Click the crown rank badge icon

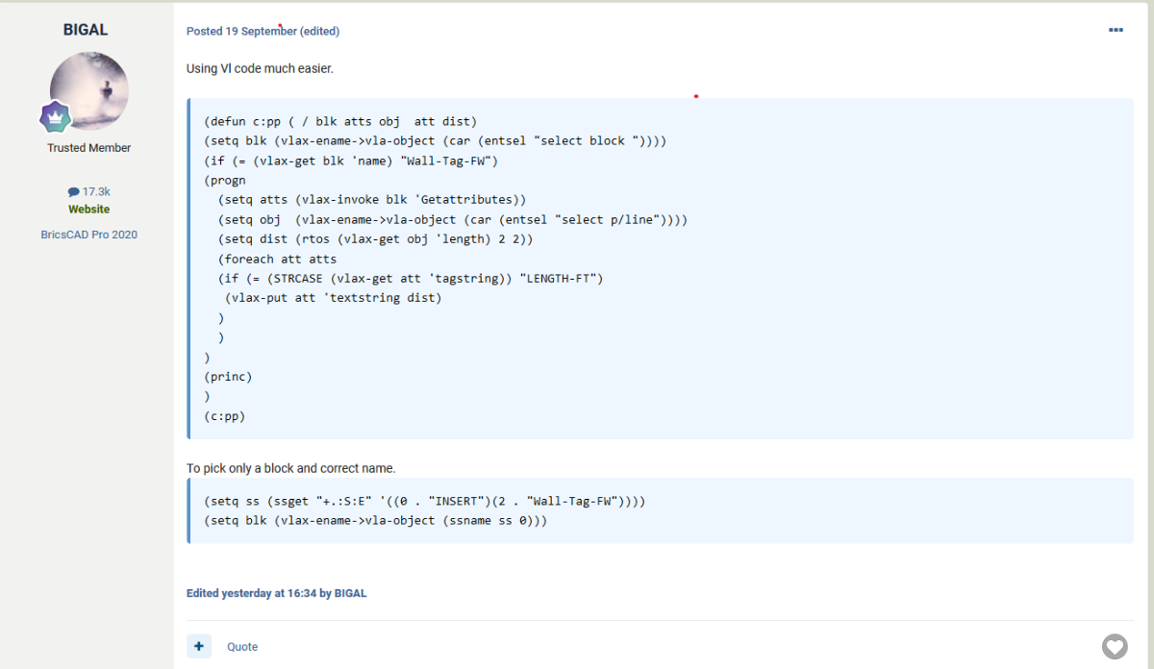pos(55,117)
